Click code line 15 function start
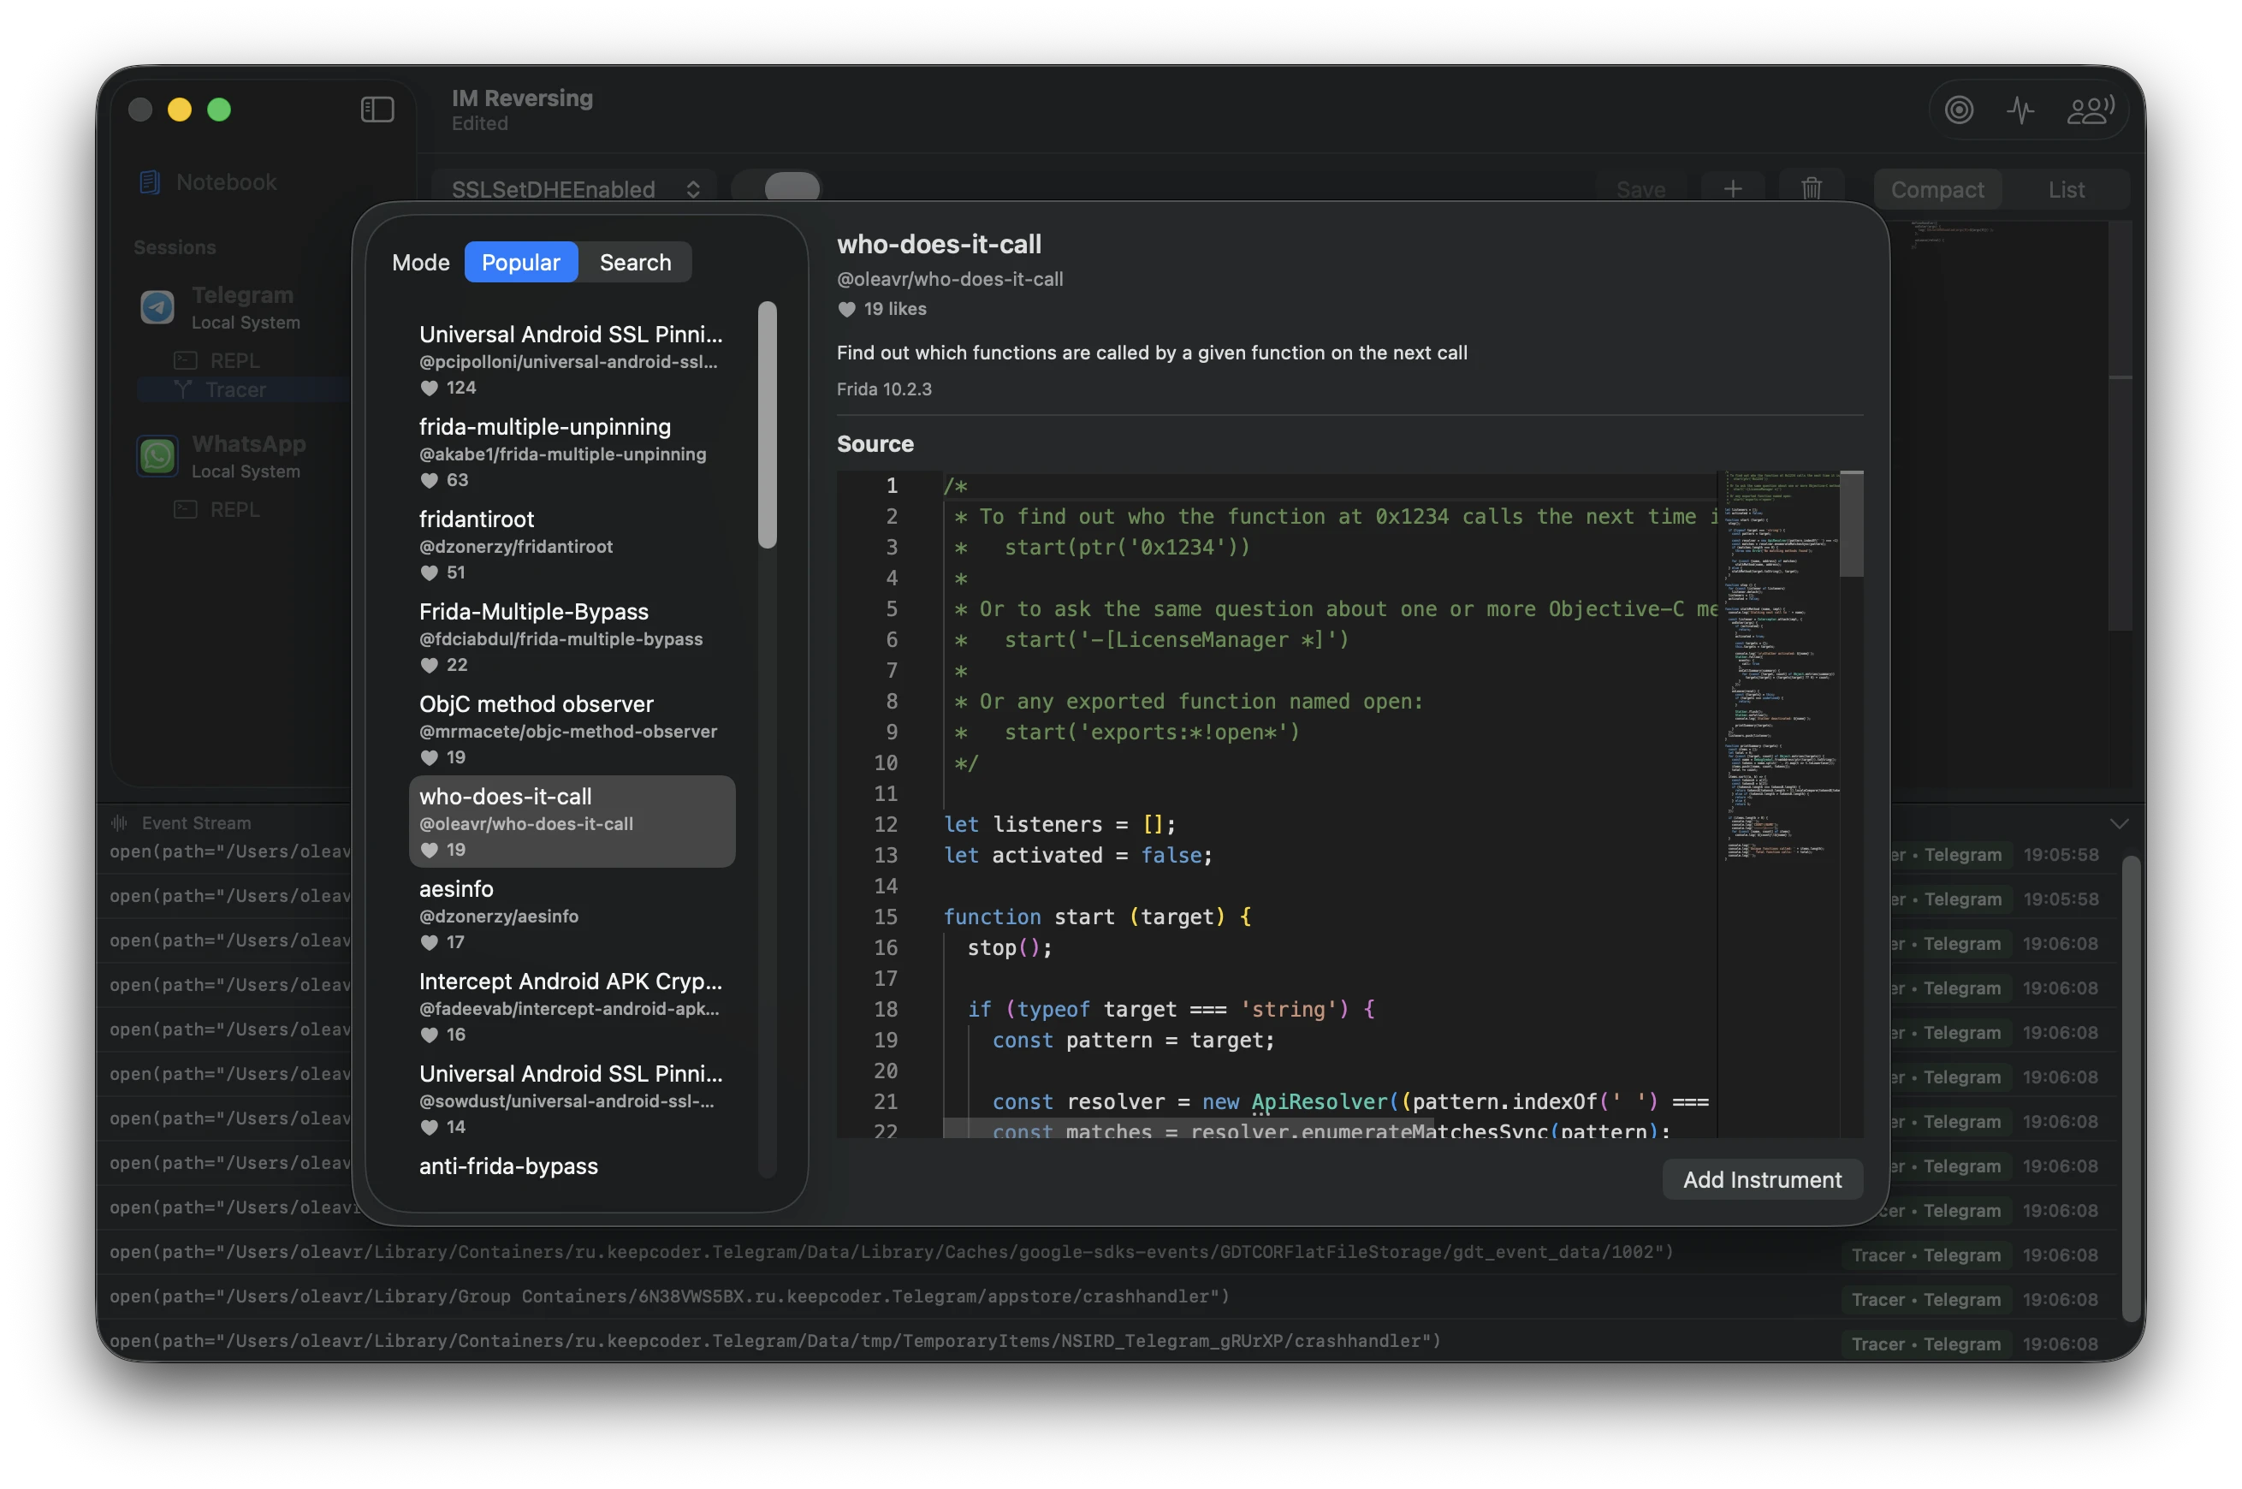 click(x=1097, y=917)
